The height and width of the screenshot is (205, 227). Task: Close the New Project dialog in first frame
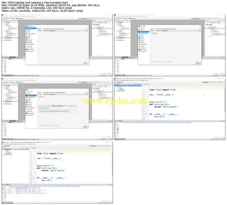pyautogui.click(x=87, y=26)
